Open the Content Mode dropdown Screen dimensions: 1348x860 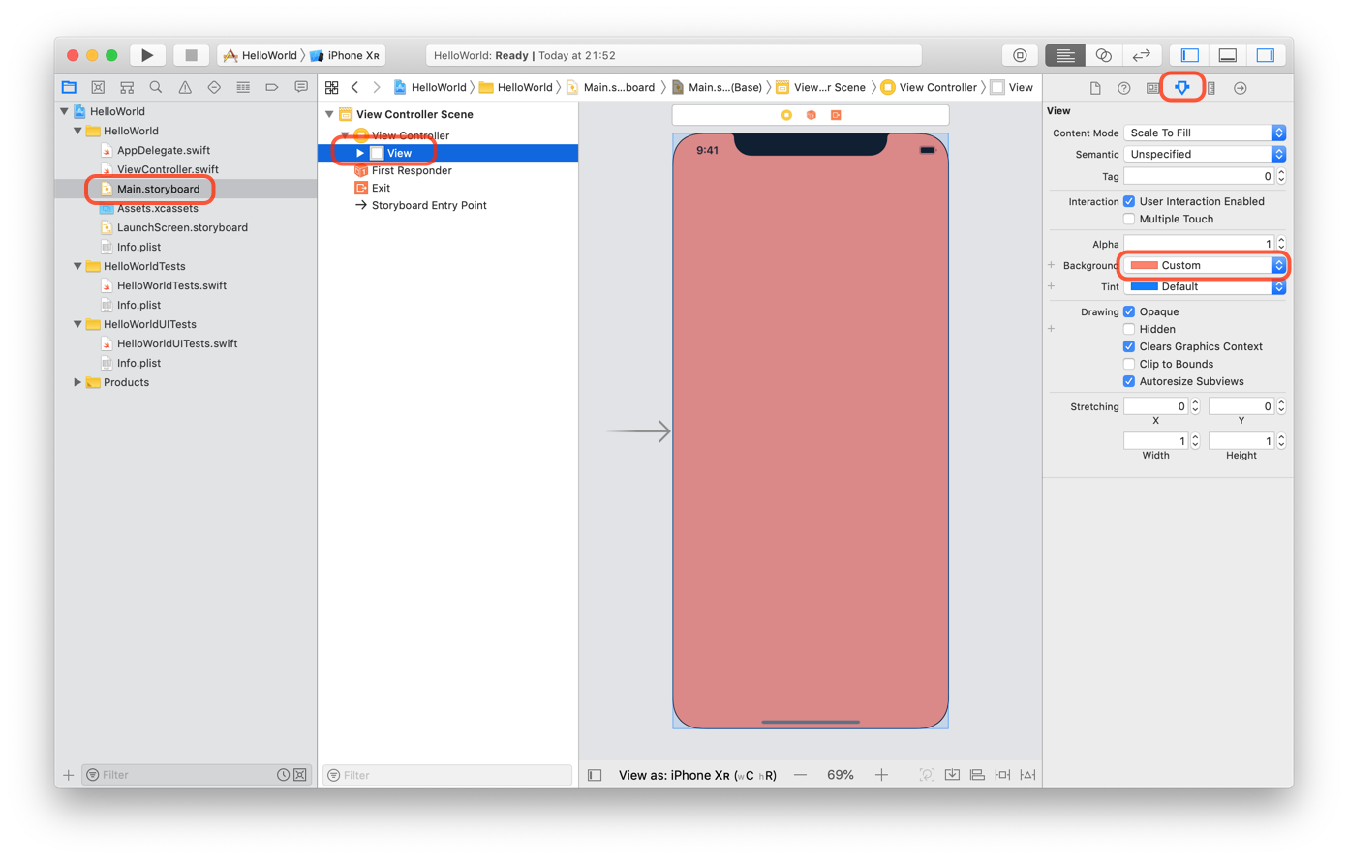point(1205,133)
